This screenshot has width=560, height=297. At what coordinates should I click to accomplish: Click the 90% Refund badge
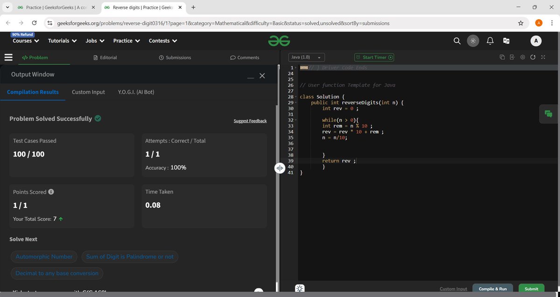pos(23,34)
